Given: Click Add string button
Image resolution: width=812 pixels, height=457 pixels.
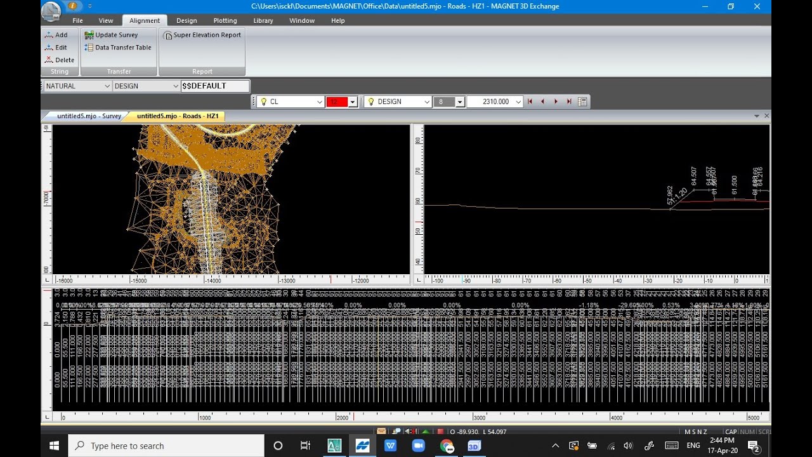Looking at the screenshot, I should tap(56, 35).
